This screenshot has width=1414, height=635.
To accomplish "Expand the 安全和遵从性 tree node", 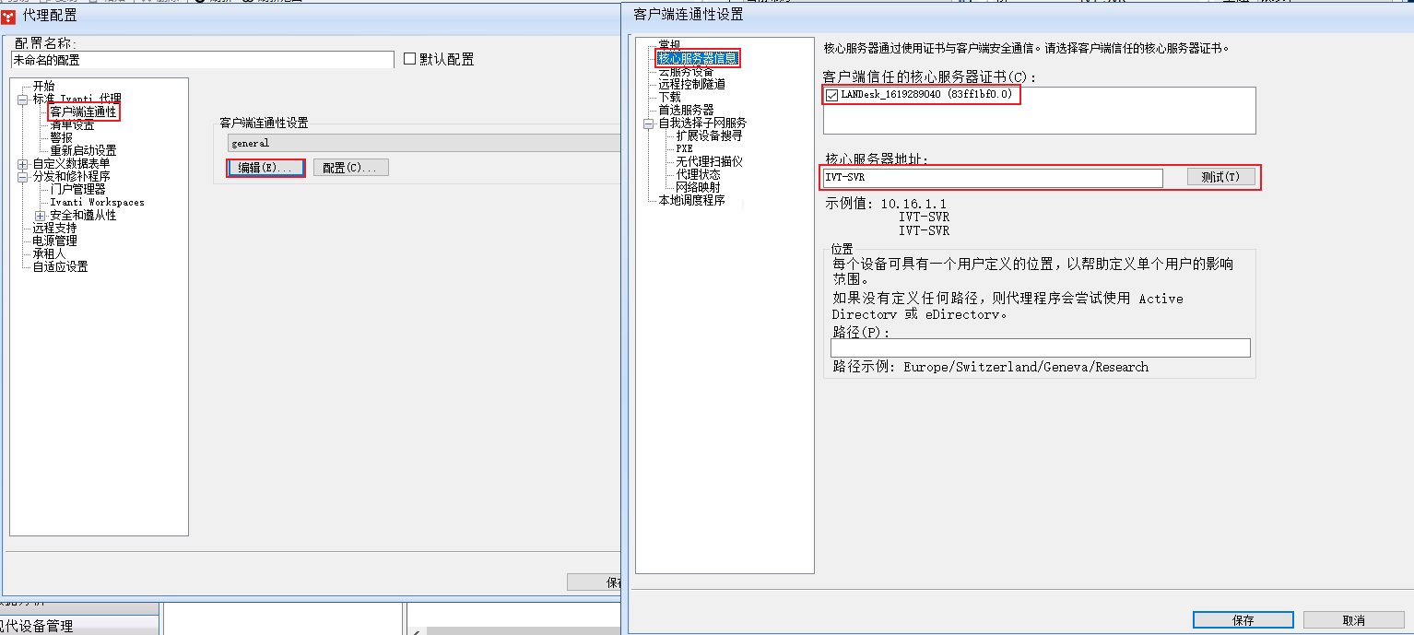I will click(x=39, y=215).
